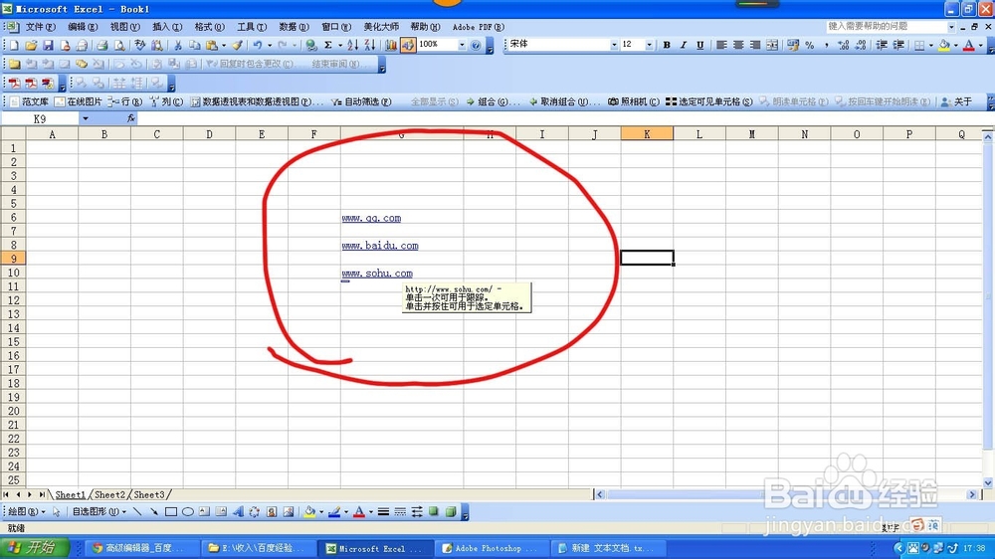Expand the Borders dropdown arrow

931,45
